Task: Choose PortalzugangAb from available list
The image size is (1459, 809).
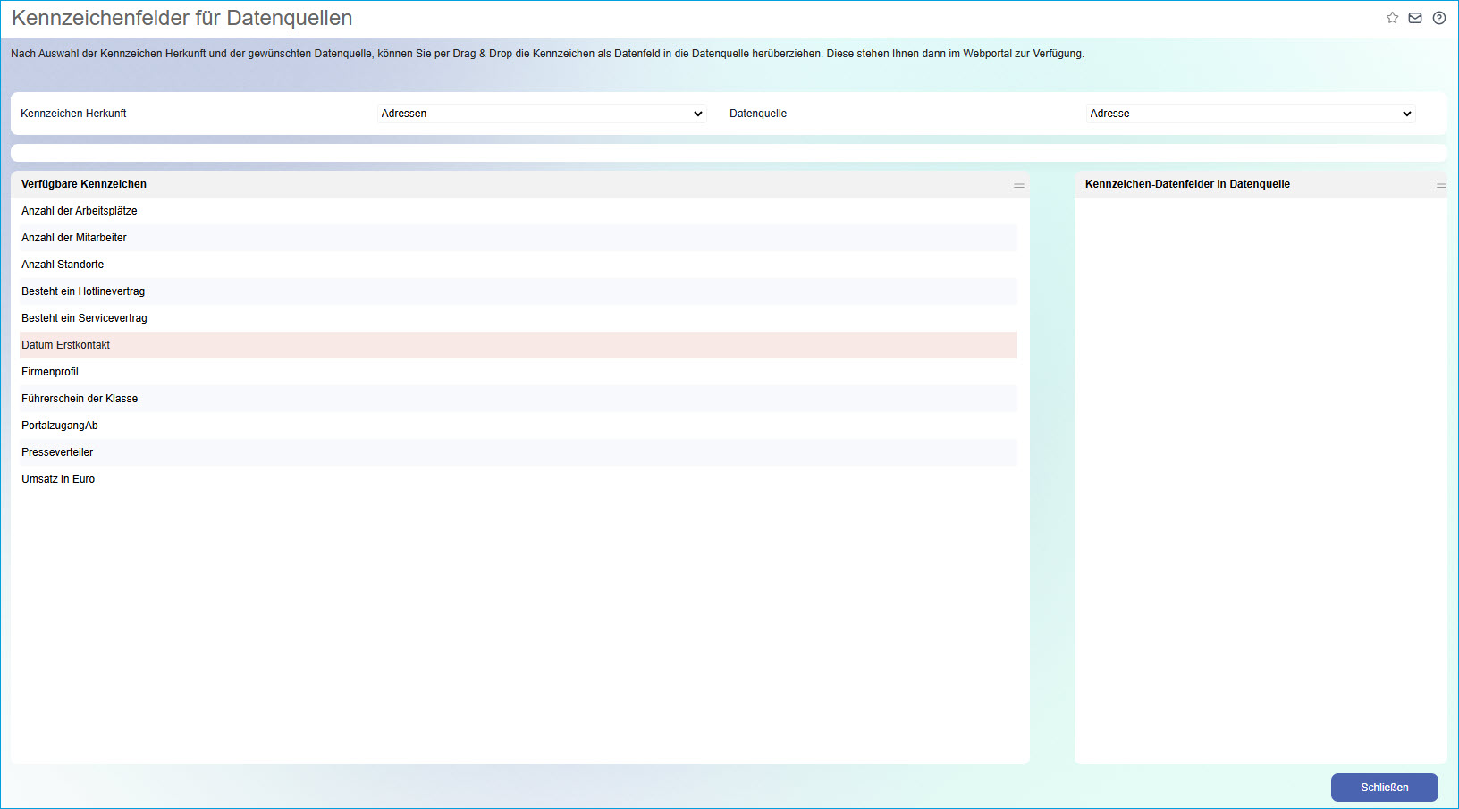Action: pyautogui.click(x=60, y=426)
